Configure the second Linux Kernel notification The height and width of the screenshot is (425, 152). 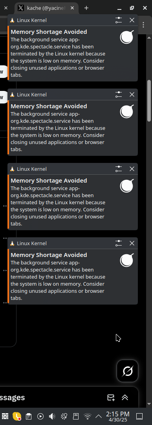point(119,94)
